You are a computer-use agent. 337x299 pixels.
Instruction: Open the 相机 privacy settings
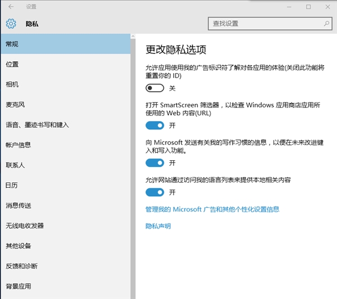point(12,84)
